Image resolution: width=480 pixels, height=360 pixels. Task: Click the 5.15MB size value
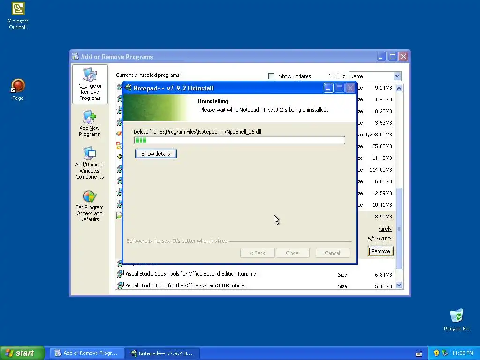click(383, 286)
